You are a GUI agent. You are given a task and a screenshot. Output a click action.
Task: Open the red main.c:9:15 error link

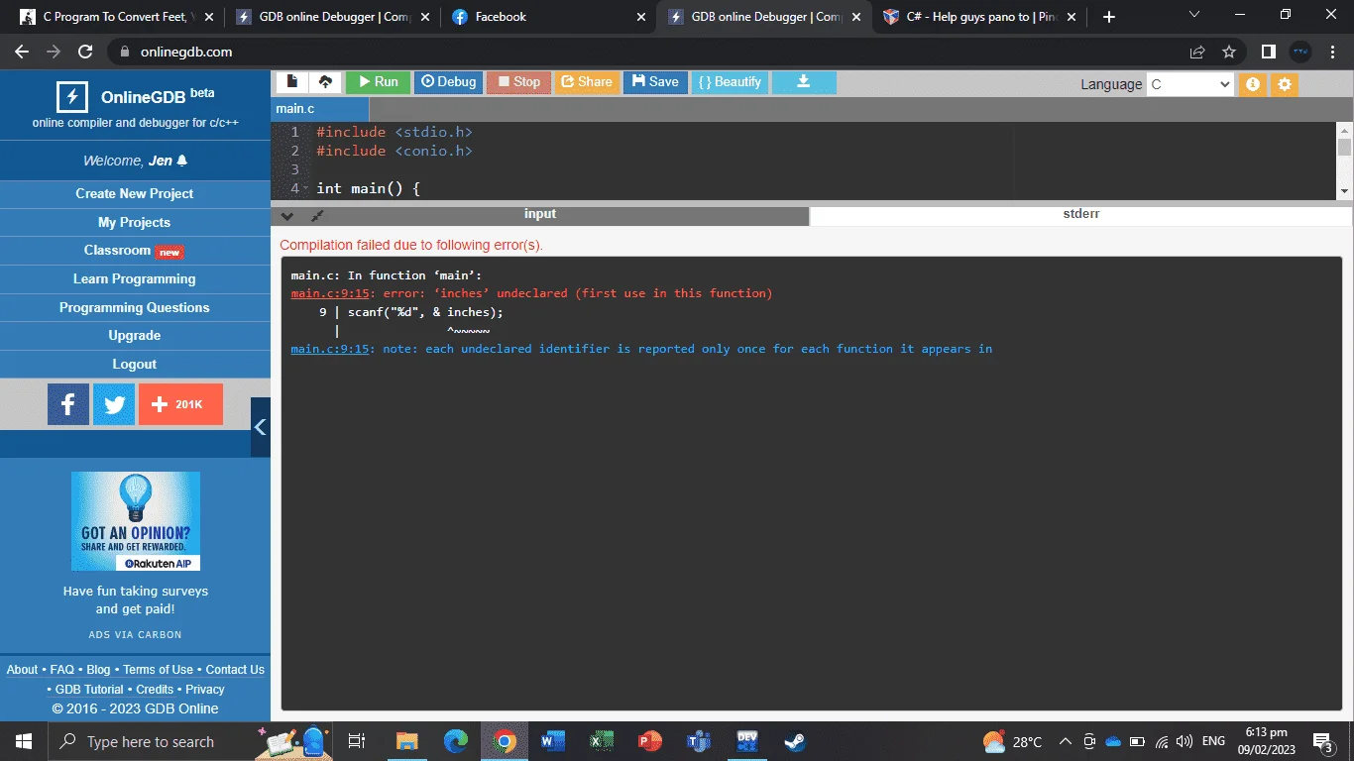tap(330, 293)
